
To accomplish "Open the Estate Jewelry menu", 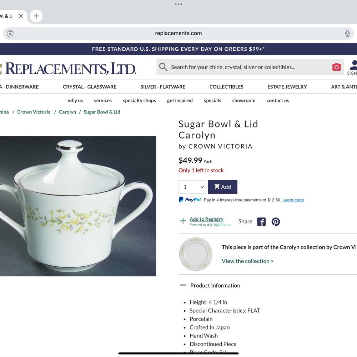I will (x=287, y=87).
